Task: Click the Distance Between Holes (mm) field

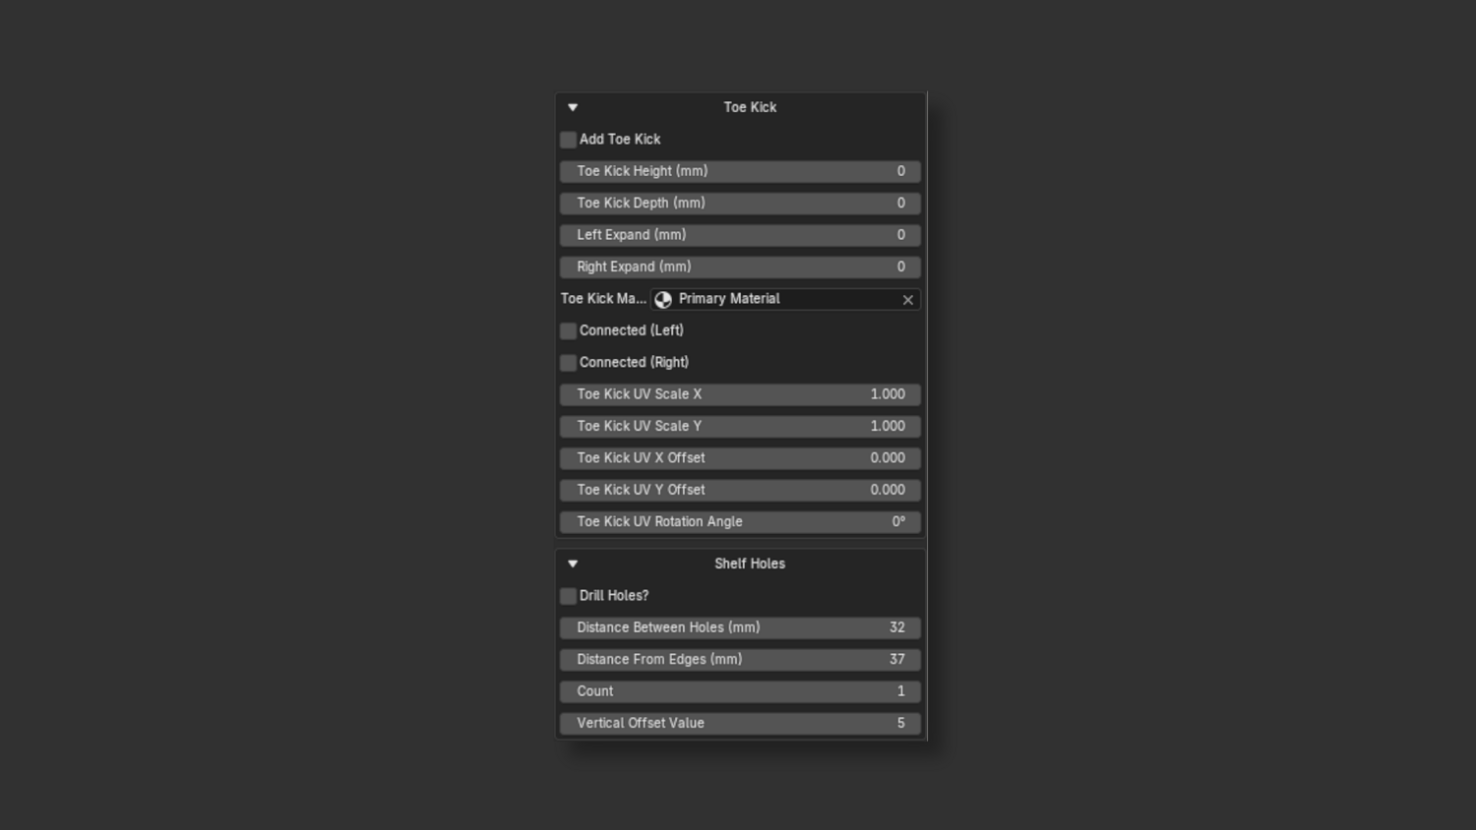Action: (740, 627)
